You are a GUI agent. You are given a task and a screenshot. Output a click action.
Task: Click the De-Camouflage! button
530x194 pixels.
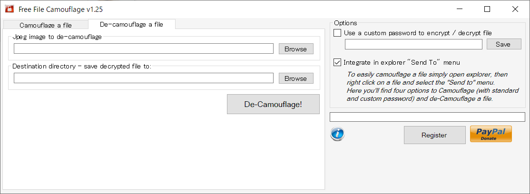pos(273,104)
